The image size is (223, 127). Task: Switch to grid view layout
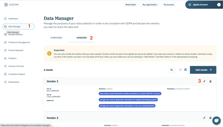click(180, 70)
